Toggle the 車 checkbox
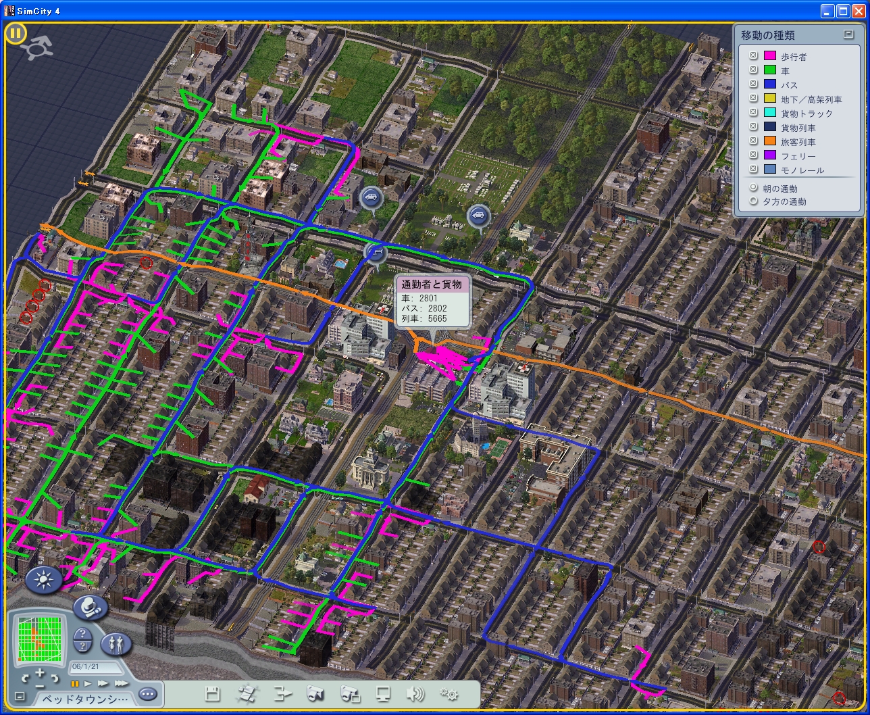Image resolution: width=870 pixels, height=715 pixels. [x=752, y=70]
